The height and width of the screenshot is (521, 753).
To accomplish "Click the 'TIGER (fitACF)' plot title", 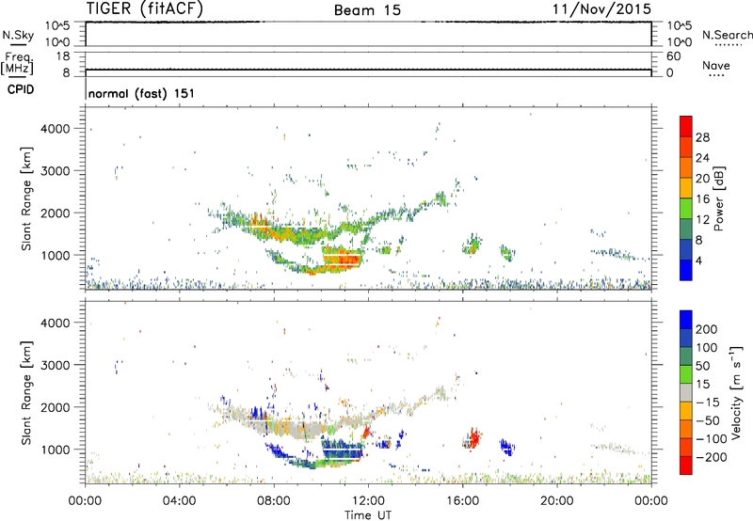I will click(145, 8).
